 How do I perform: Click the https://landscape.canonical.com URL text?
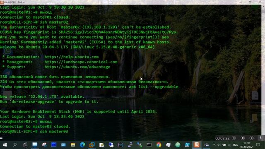[81, 62]
